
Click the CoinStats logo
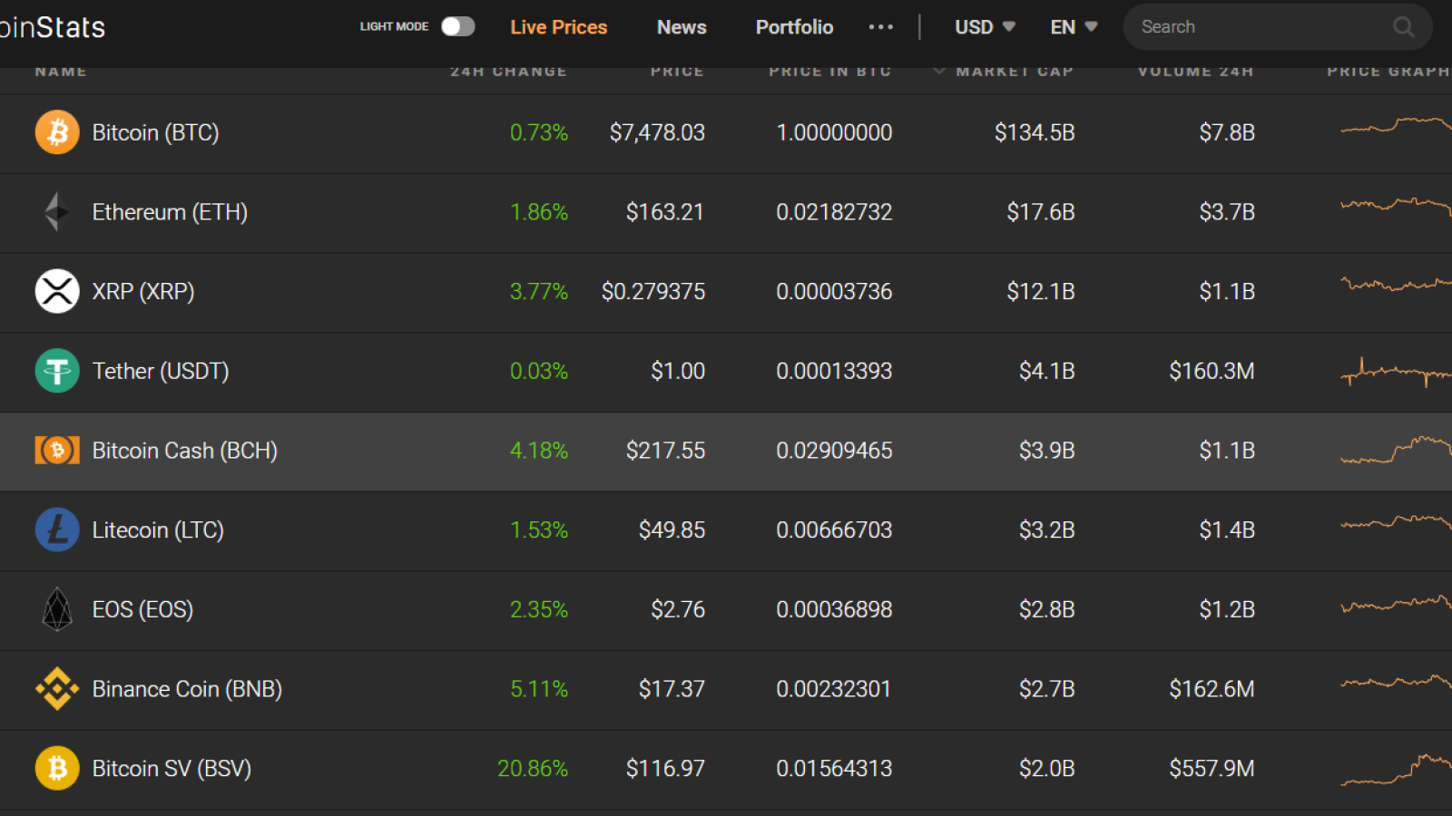click(x=53, y=27)
